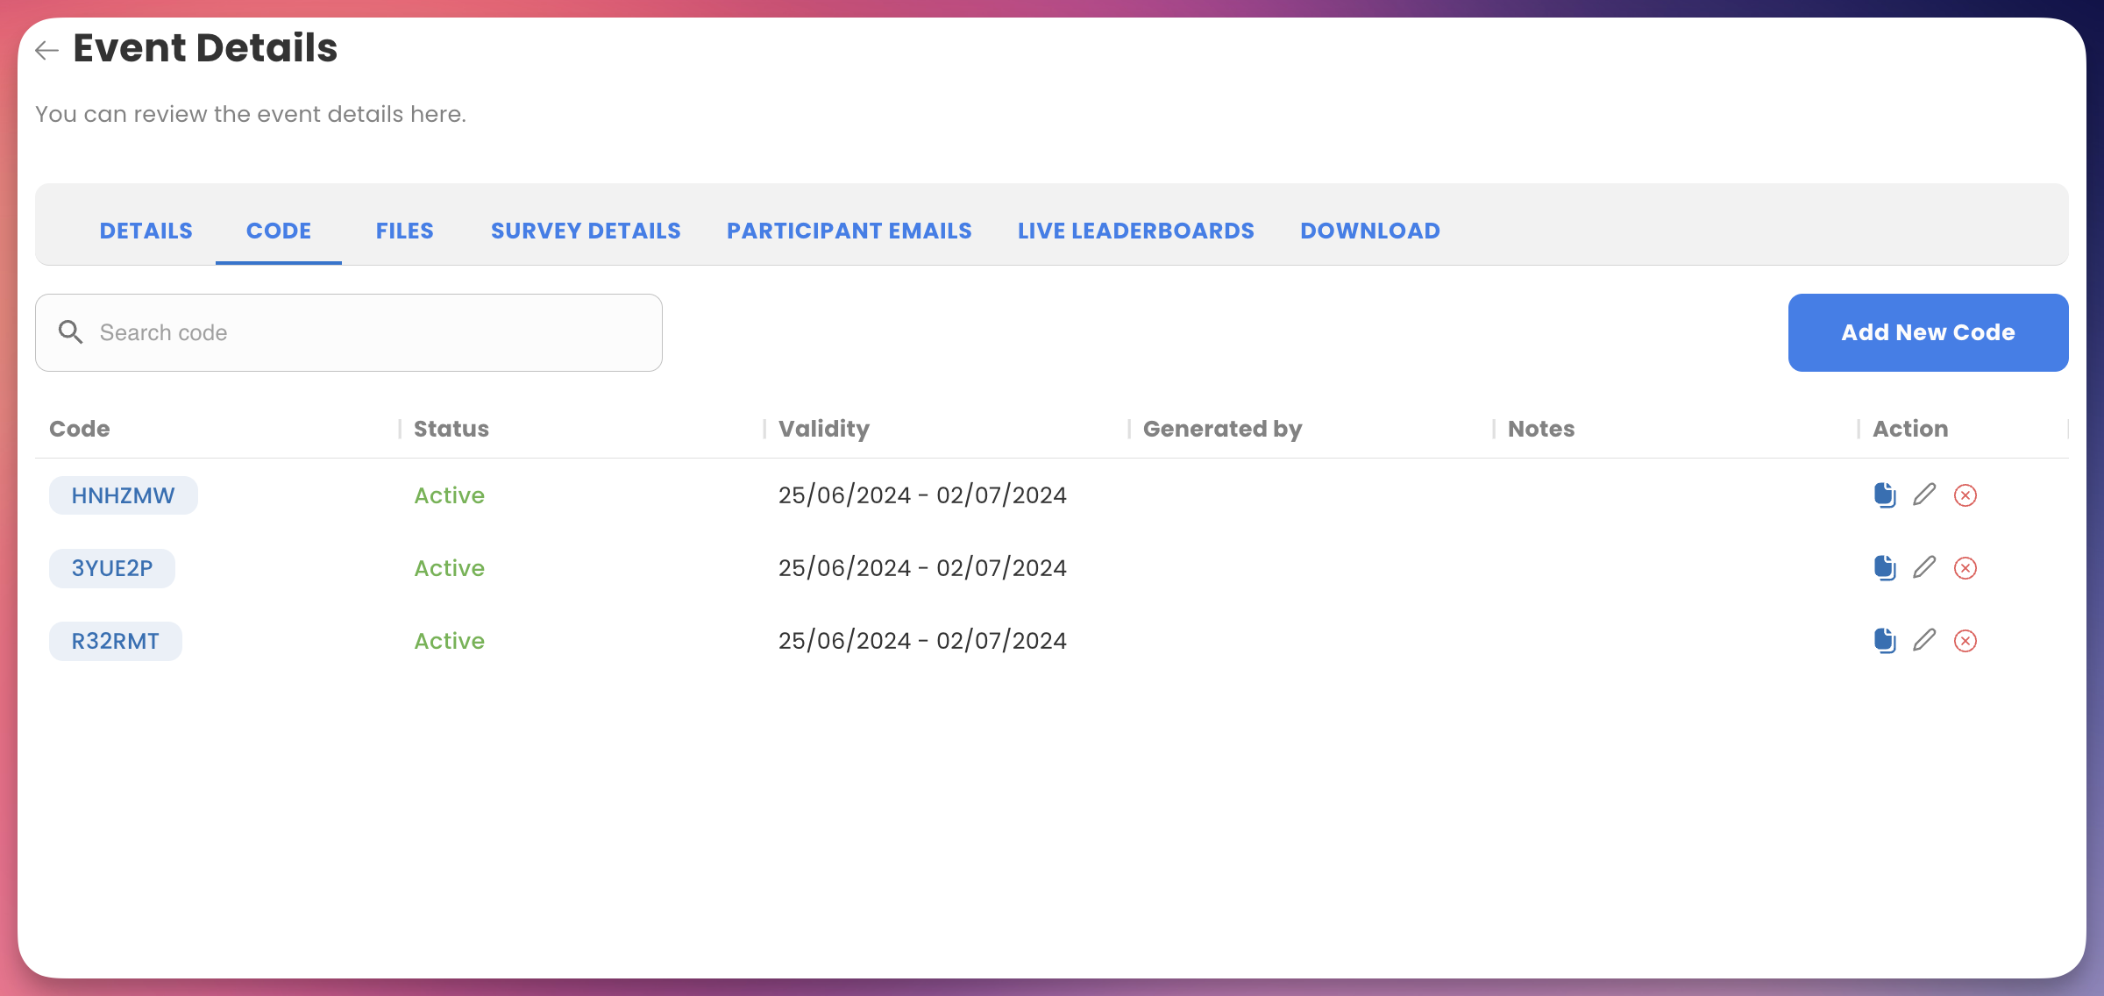Delete the R32RMT code
Viewport: 2104px width, 996px height.
tap(1965, 641)
